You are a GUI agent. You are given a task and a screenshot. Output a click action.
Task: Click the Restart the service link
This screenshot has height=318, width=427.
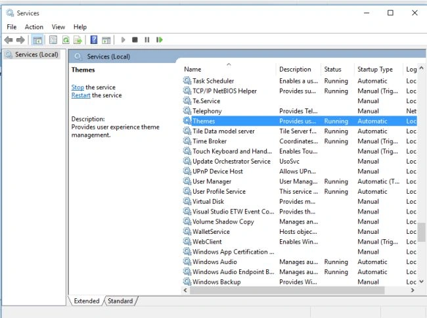(x=81, y=95)
